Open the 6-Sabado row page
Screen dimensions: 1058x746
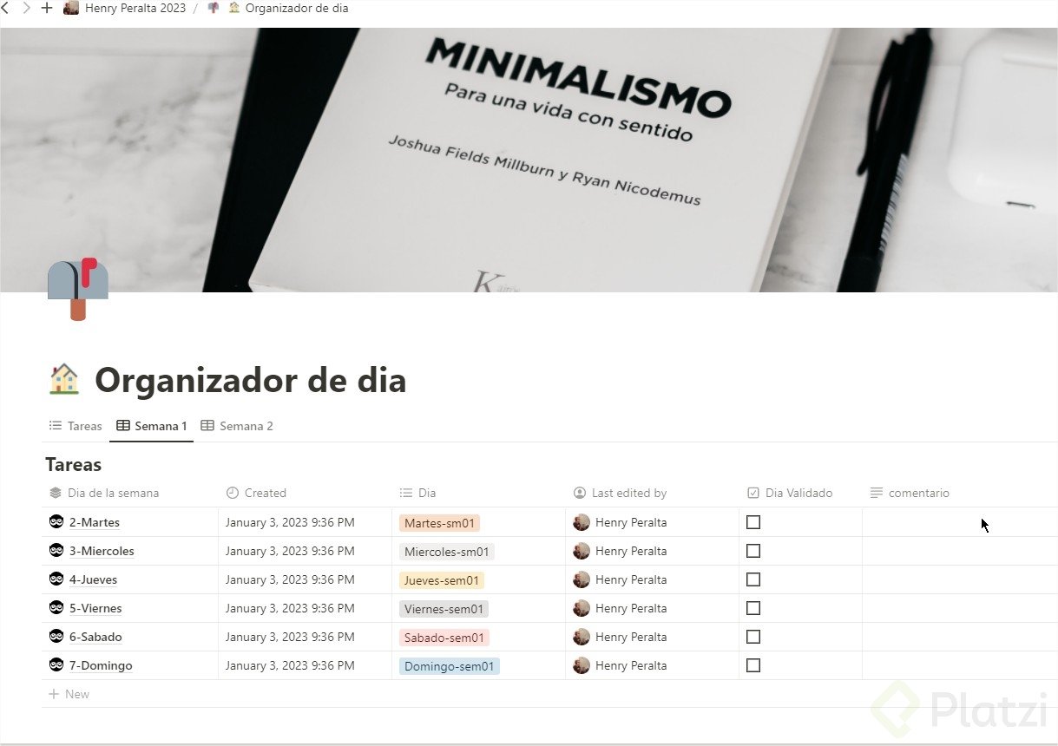pyautogui.click(x=95, y=637)
